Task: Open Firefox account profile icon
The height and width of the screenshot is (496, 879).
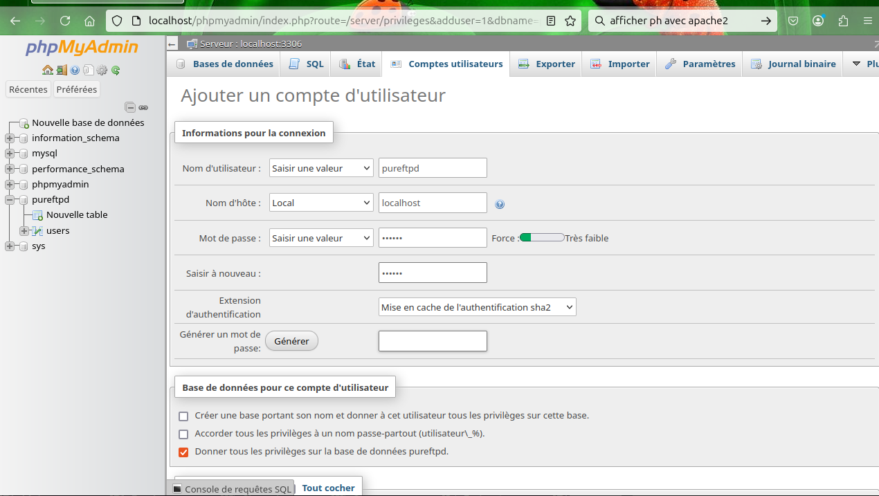Action: click(819, 21)
